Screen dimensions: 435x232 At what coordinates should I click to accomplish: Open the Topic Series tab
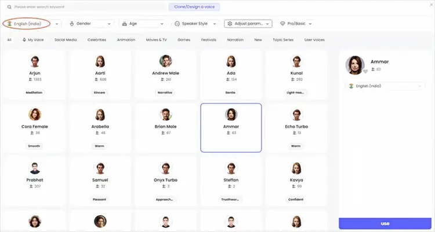[x=283, y=40]
